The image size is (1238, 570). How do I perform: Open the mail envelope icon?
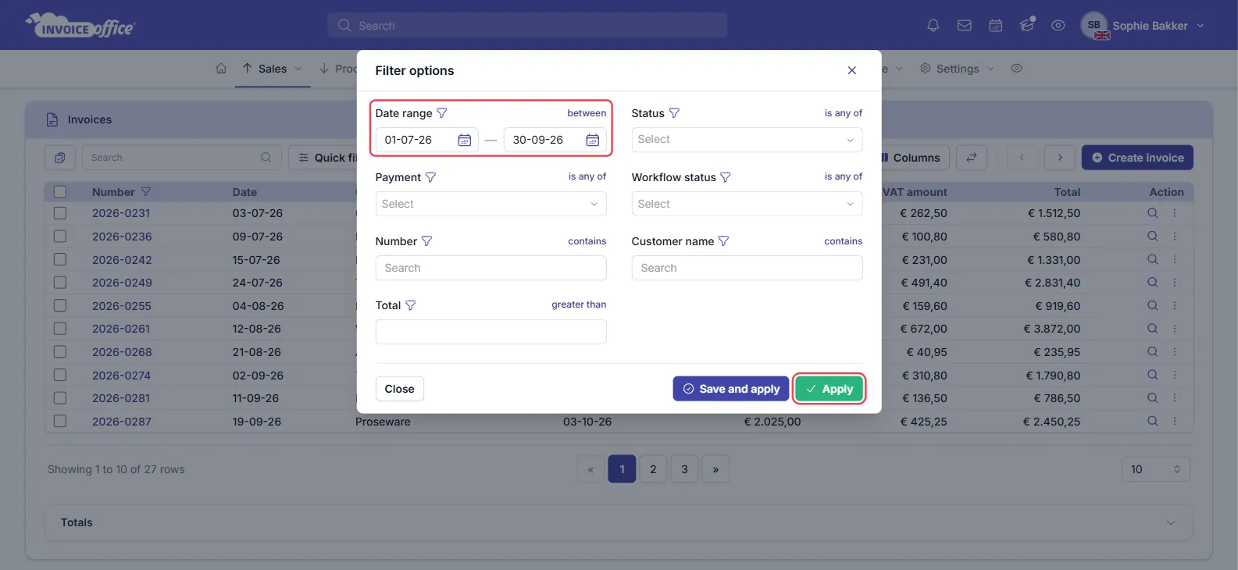[965, 26]
